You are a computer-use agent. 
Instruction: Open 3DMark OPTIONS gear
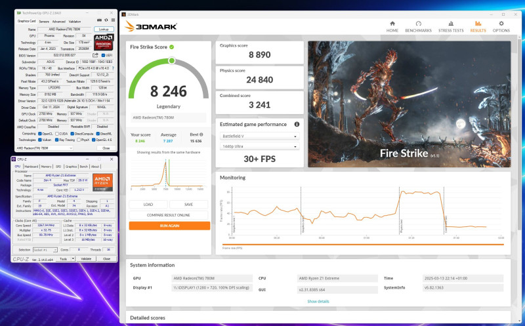(x=501, y=27)
